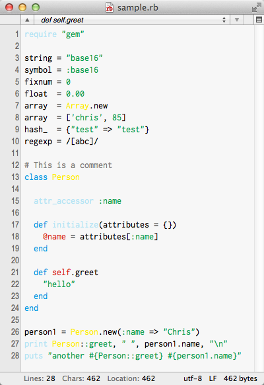Viewport: 264px width, 385px height.
Task: Jump to next function with down arrow
Action: [x=236, y=20]
